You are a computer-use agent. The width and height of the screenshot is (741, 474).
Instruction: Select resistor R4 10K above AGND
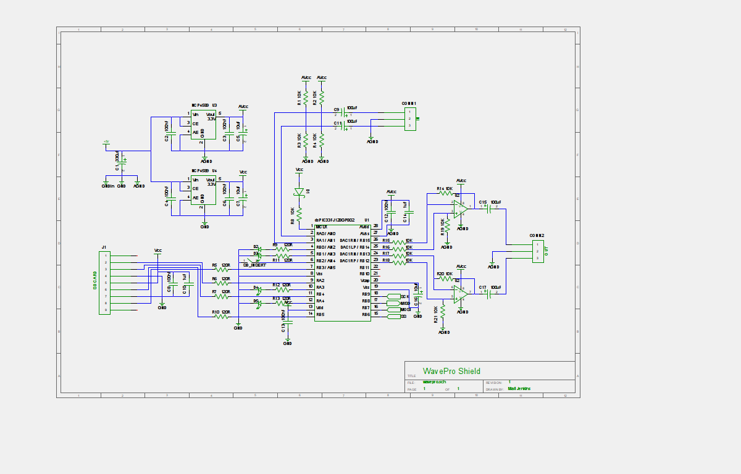point(322,139)
